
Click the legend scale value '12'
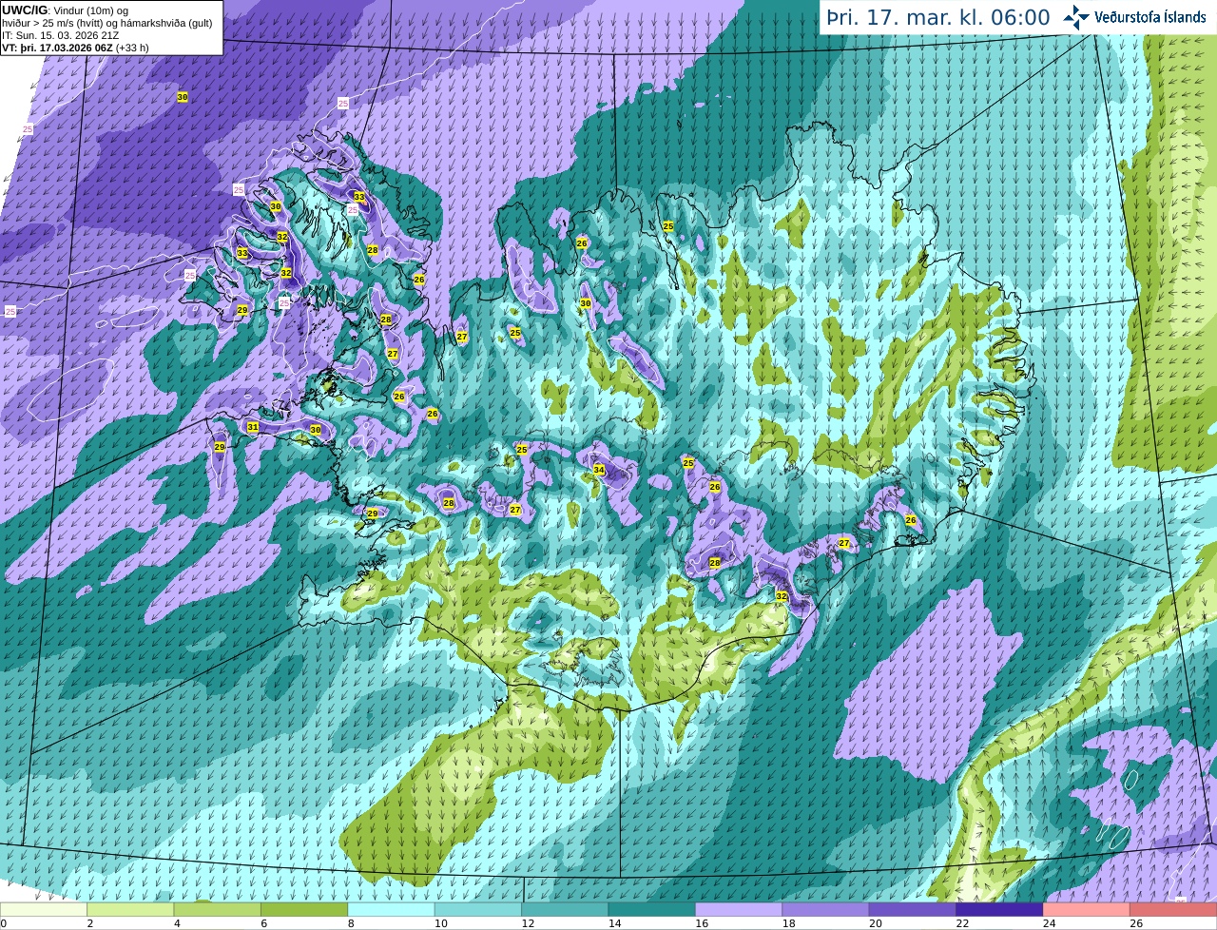(527, 923)
